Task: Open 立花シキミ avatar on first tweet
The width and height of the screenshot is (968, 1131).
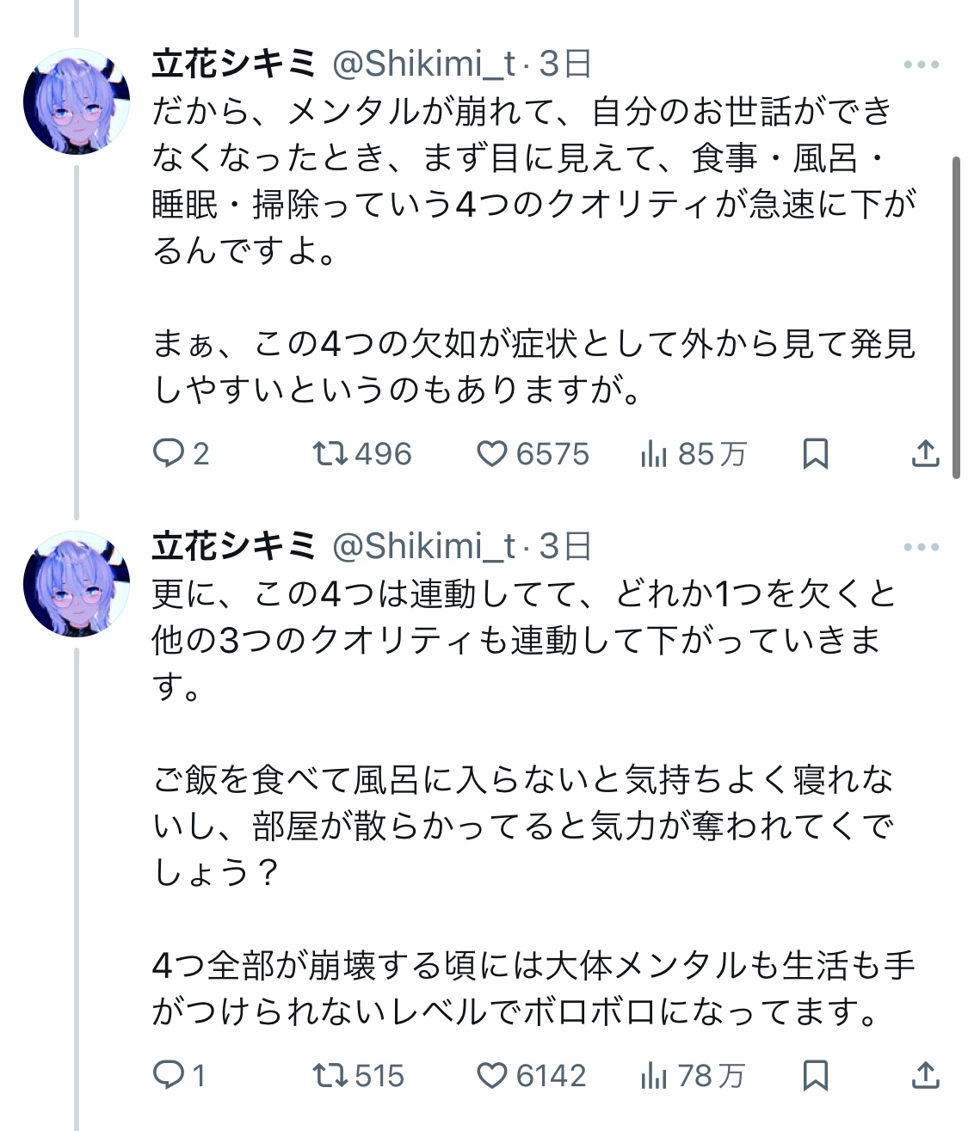Action: [x=77, y=101]
